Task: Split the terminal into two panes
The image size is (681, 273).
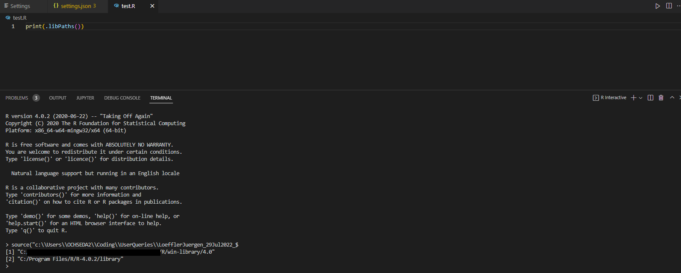Action: click(x=650, y=97)
